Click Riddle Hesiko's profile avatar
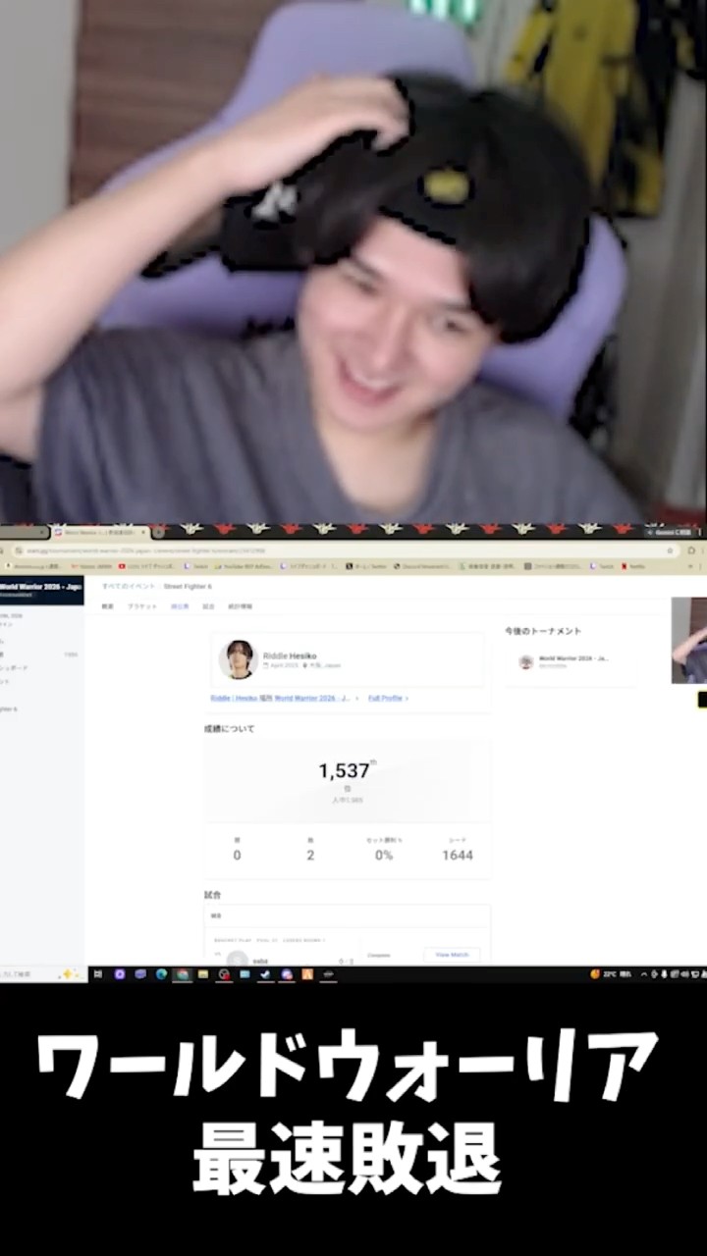Viewport: 707px width, 1256px height. 238,659
